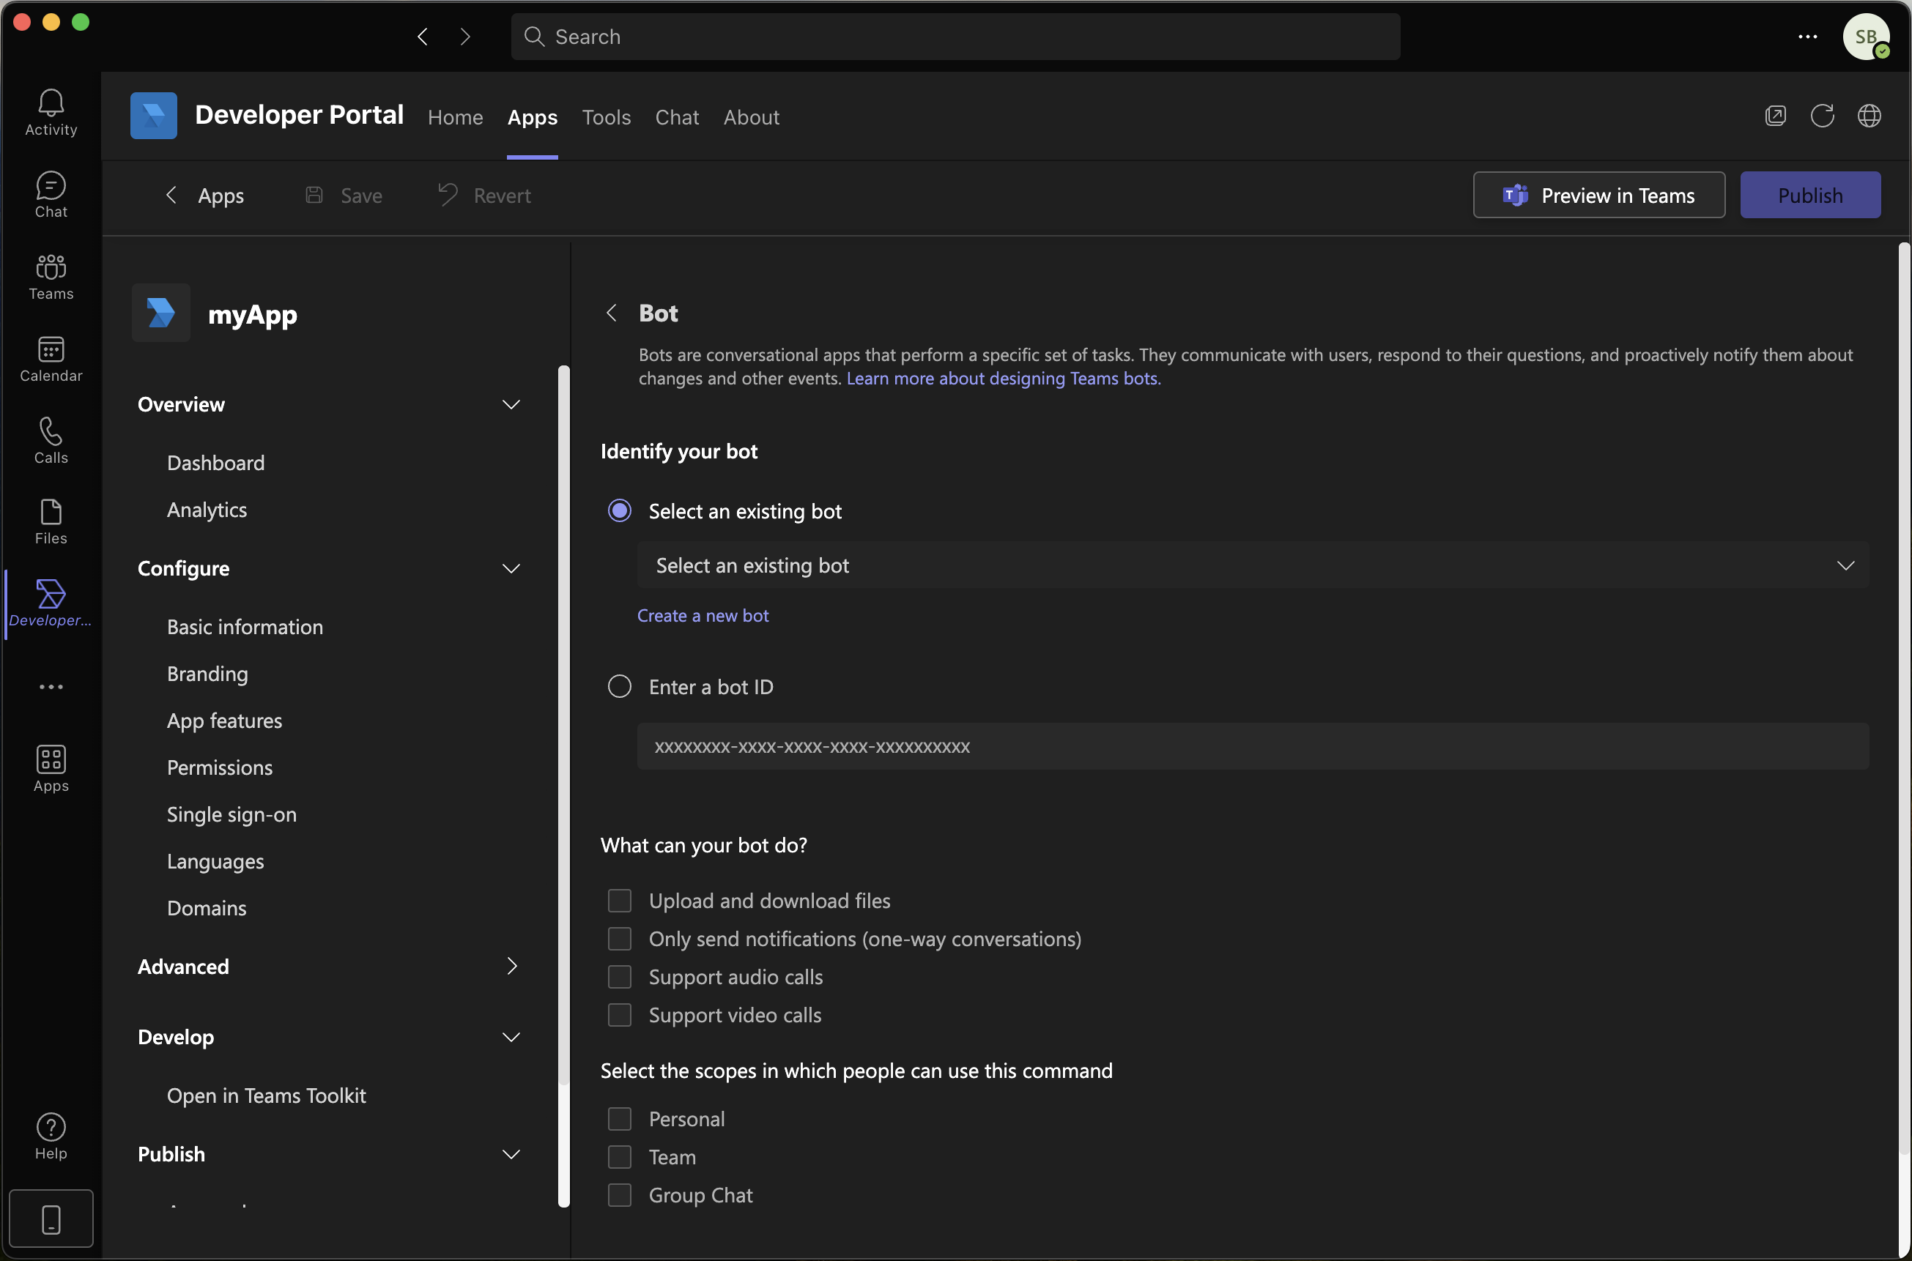This screenshot has width=1912, height=1261.
Task: Tick the Team scope checkbox
Action: click(619, 1156)
